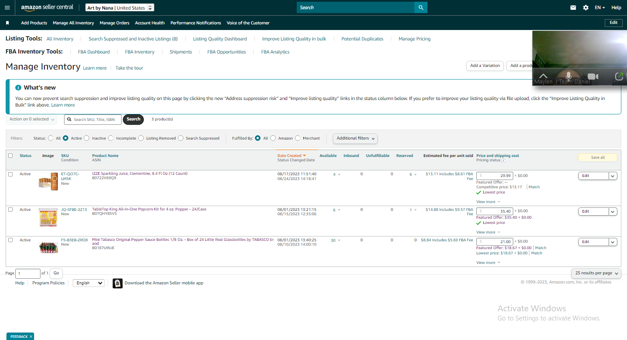Click the Edit button in navigation bar
Image resolution: width=627 pixels, height=340 pixels.
pyautogui.click(x=613, y=23)
